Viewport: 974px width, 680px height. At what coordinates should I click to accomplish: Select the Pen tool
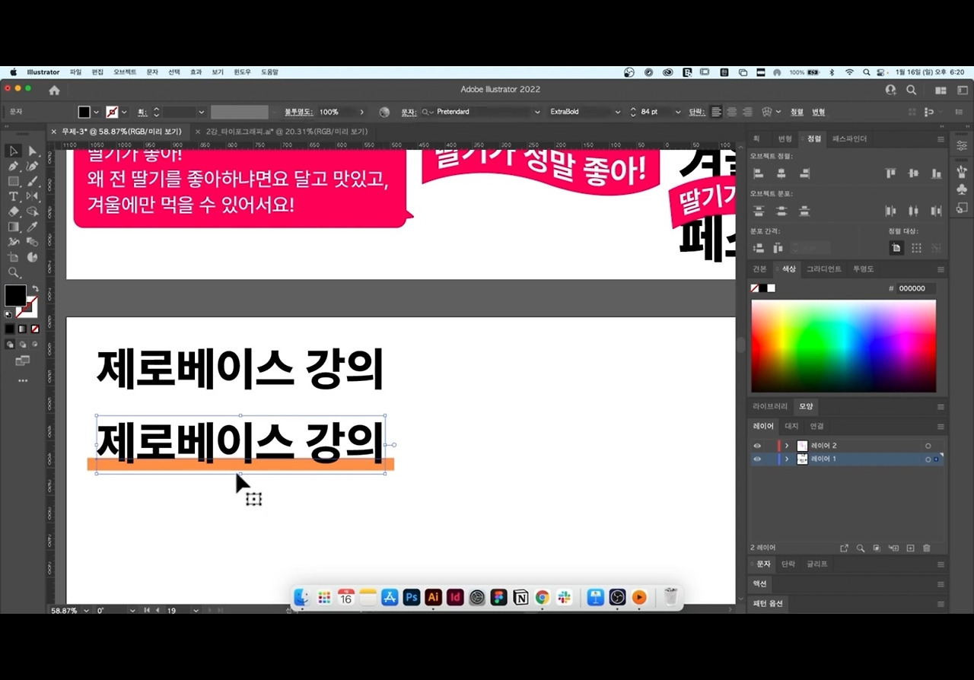[14, 166]
